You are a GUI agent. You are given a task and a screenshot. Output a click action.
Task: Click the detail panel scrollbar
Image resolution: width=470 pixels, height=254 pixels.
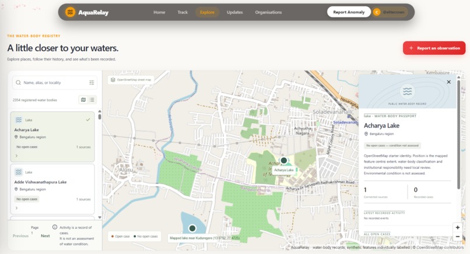click(x=458, y=134)
